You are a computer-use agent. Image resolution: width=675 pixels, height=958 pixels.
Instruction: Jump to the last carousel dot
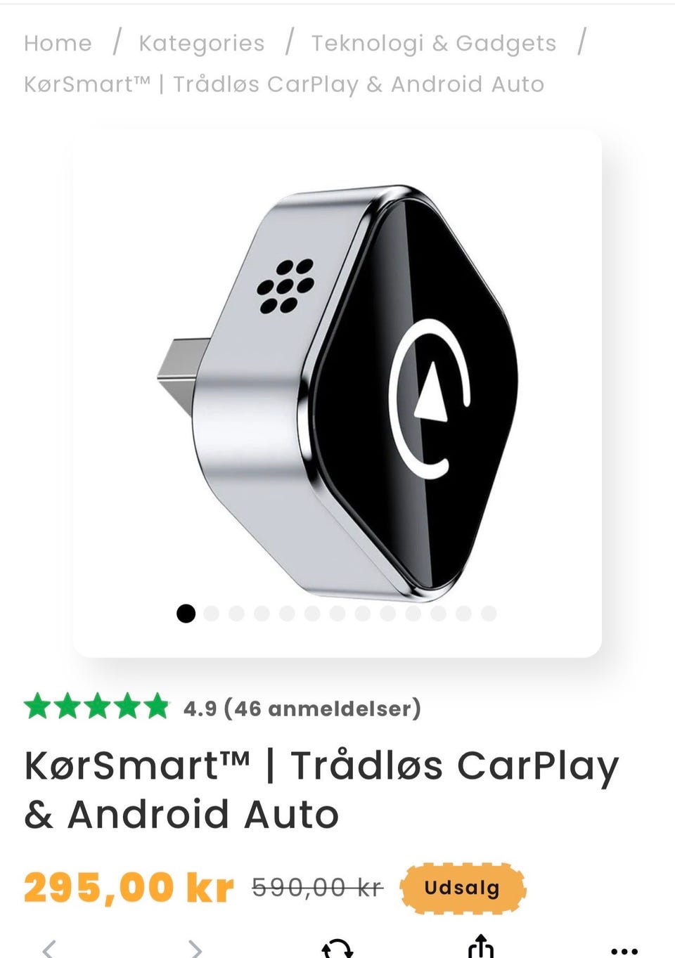click(x=489, y=614)
